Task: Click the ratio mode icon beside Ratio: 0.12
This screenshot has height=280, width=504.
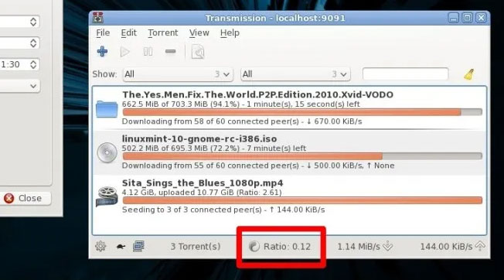Action: [254, 247]
